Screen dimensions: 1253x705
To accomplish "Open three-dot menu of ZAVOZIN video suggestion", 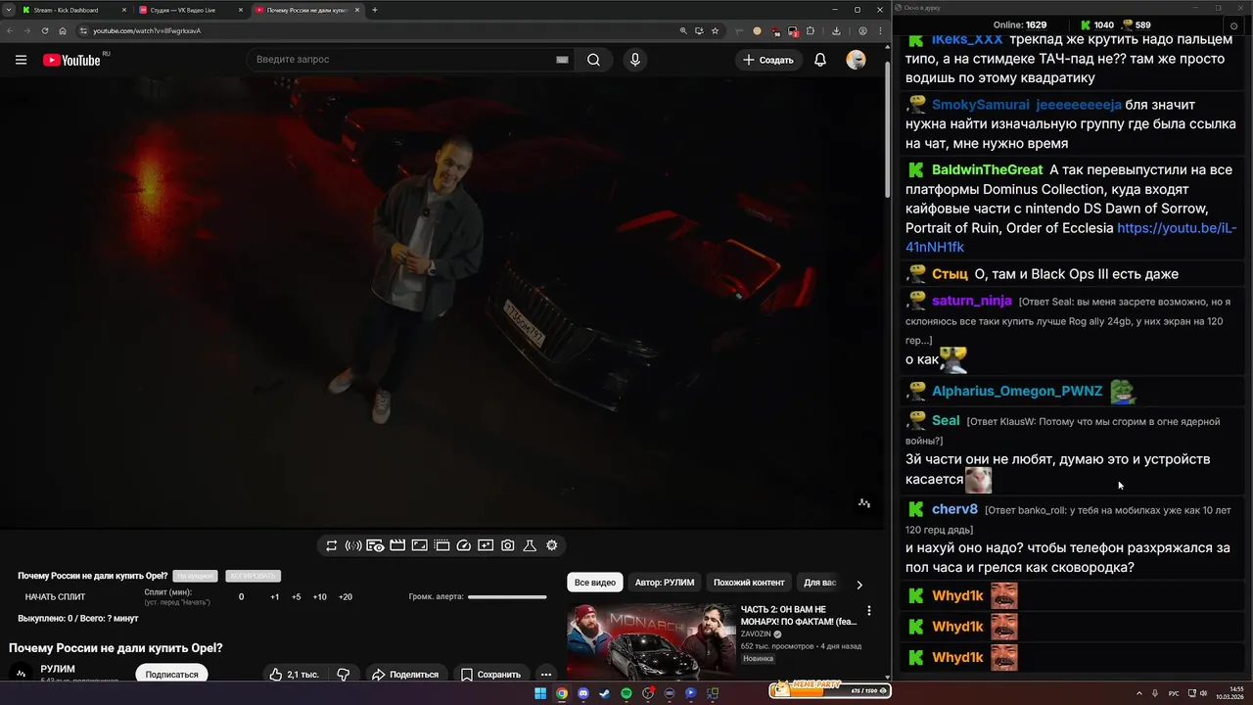I will click(868, 611).
